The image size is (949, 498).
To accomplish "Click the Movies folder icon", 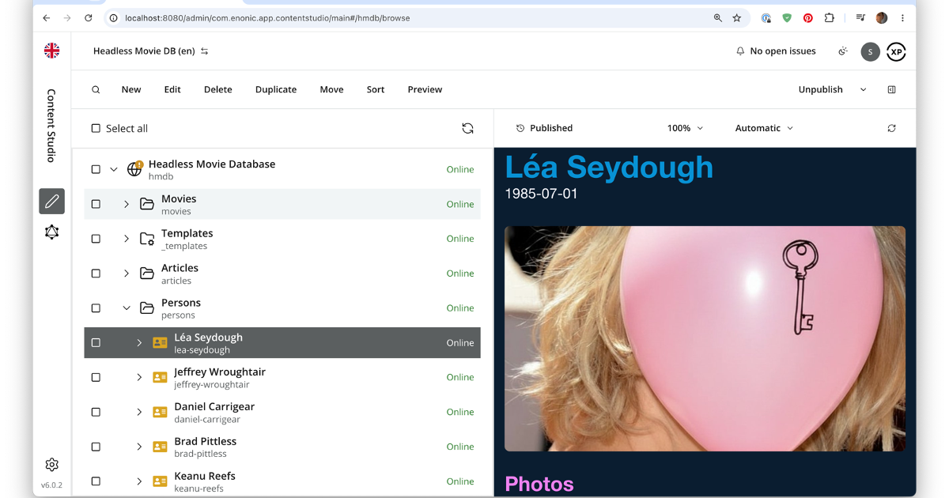I will pyautogui.click(x=147, y=204).
